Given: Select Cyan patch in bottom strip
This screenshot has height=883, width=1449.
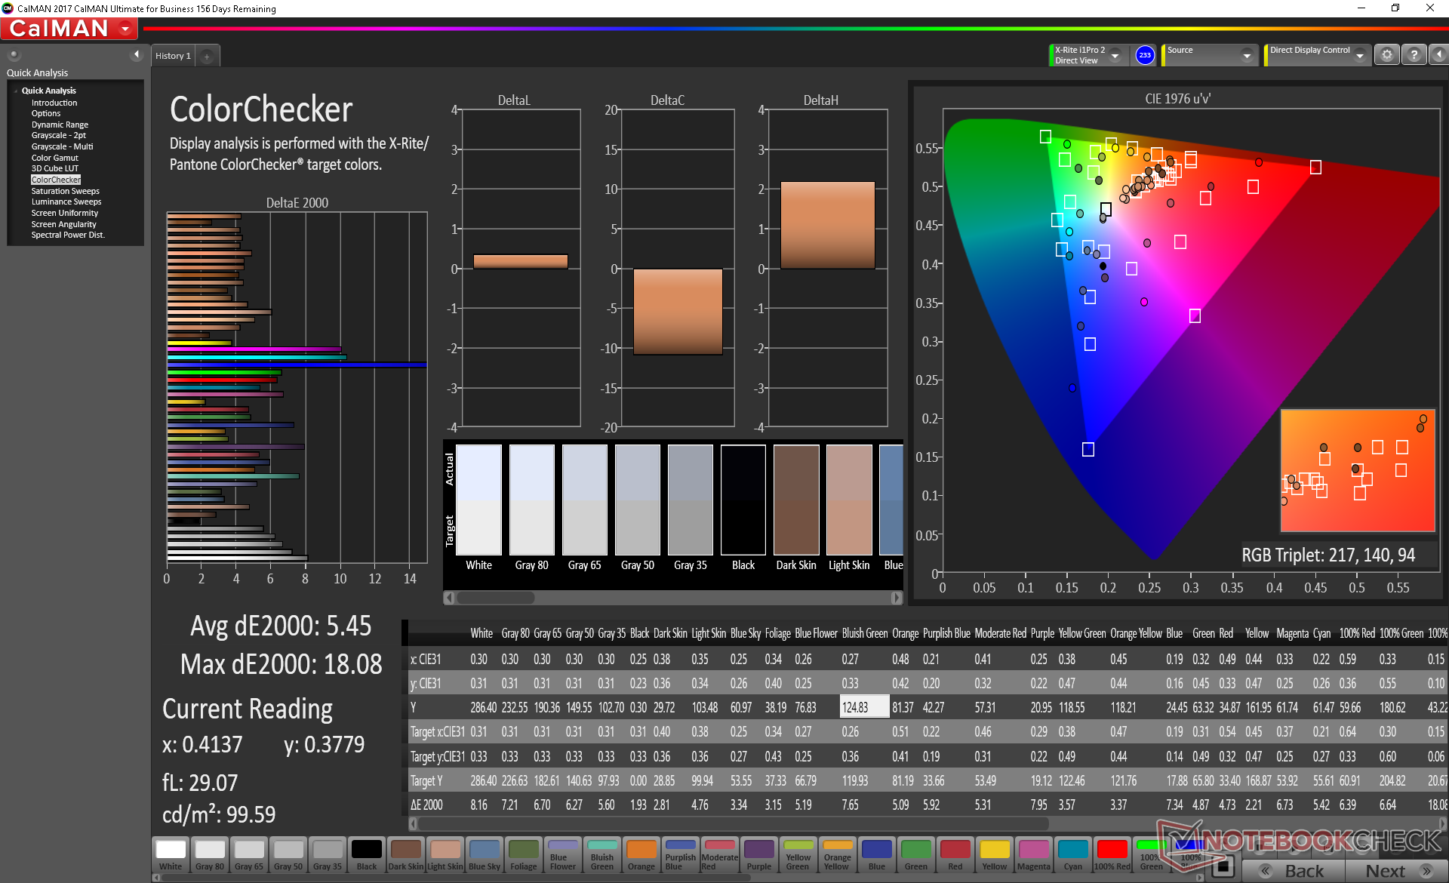Looking at the screenshot, I should (x=1073, y=855).
